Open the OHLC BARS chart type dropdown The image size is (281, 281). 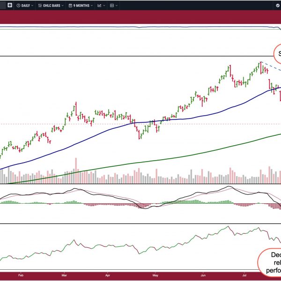[x=51, y=6]
